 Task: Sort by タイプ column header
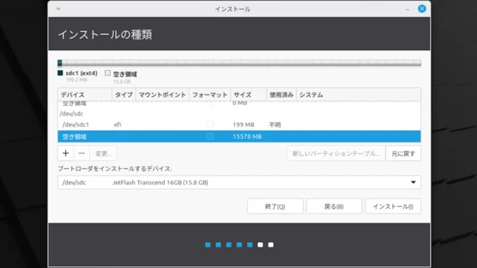pos(124,95)
